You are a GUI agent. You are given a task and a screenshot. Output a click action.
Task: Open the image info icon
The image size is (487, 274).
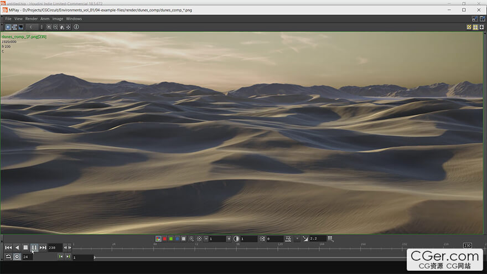76,27
